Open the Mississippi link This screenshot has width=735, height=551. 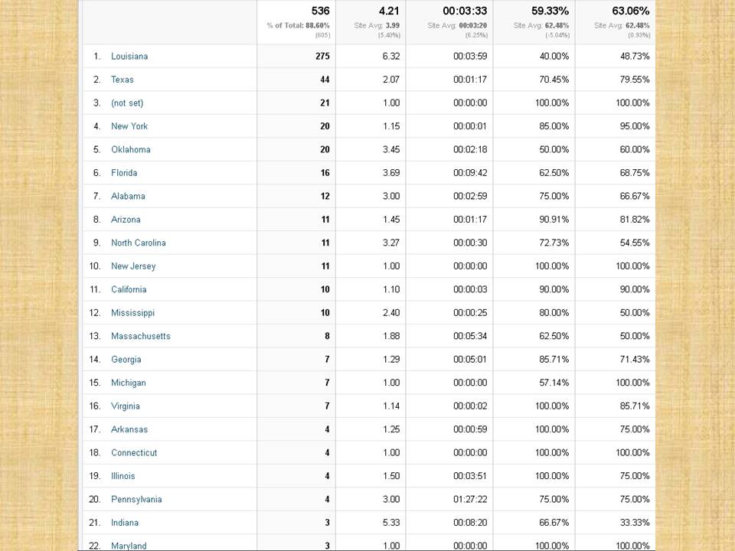pyautogui.click(x=132, y=313)
